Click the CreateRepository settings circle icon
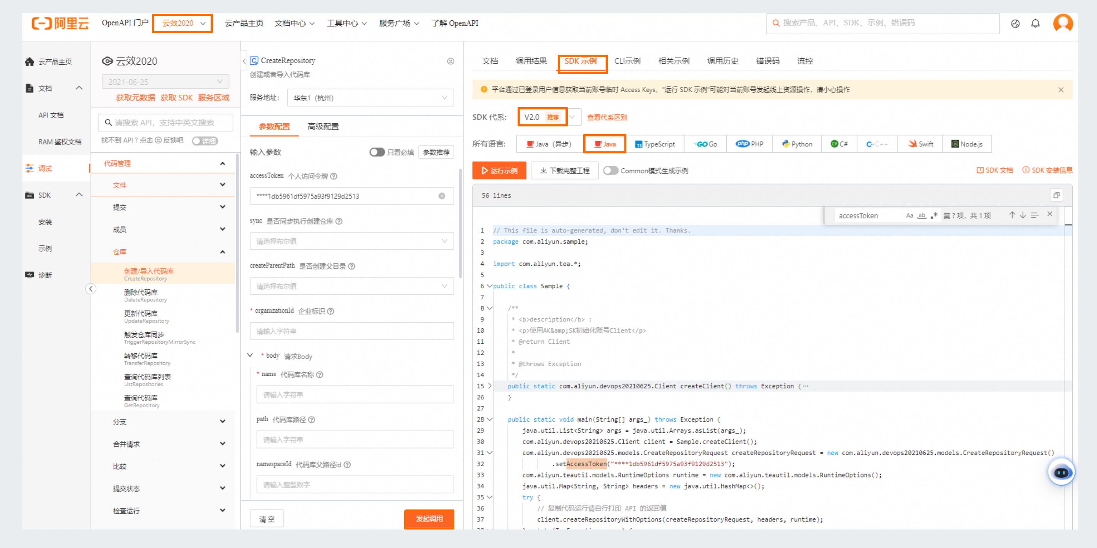 point(451,61)
